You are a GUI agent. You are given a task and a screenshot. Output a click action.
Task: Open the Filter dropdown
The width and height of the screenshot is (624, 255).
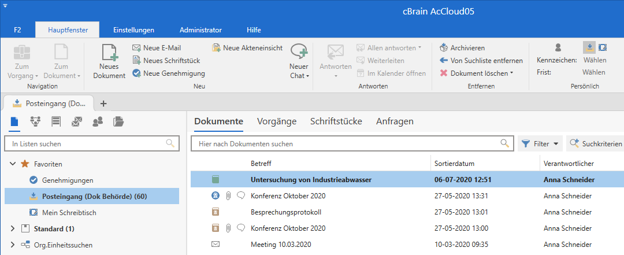tap(540, 143)
